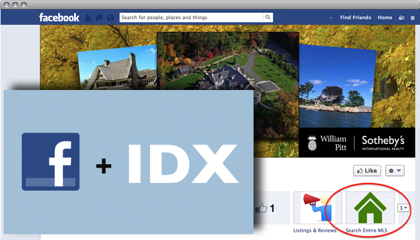Click the search magnifier button
This screenshot has width=420, height=240.
click(x=268, y=18)
